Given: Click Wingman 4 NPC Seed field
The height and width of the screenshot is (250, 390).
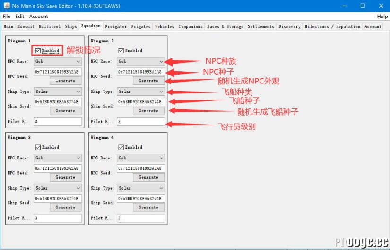Looking at the screenshot, I should point(140,168).
